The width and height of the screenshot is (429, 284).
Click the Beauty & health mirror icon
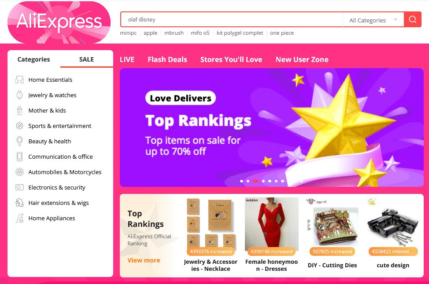(20, 141)
